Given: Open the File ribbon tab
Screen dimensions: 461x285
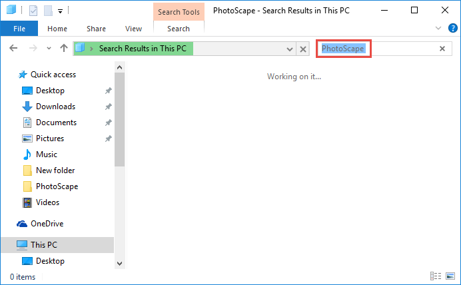Looking at the screenshot, I should tap(19, 29).
